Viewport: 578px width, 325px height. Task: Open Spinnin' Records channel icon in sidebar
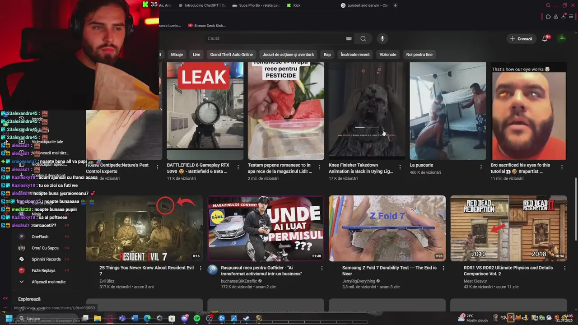pos(21,259)
